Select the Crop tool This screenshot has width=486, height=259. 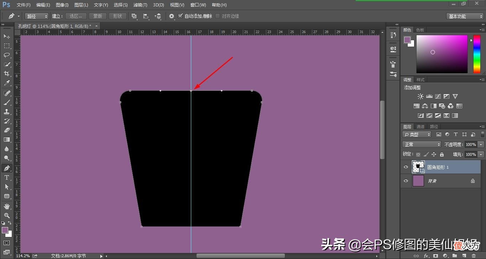[x=7, y=74]
